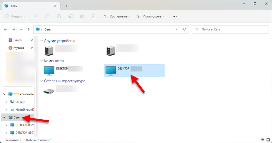Image resolution: width=272 pixels, height=143 pixels.
Task: Click the Cut scissors icon in toolbar
Action: (x=36, y=16)
